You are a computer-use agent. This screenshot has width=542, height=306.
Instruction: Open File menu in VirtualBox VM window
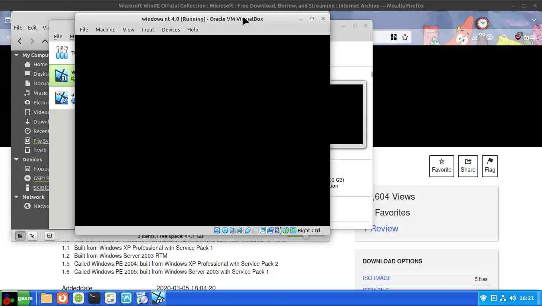84,29
